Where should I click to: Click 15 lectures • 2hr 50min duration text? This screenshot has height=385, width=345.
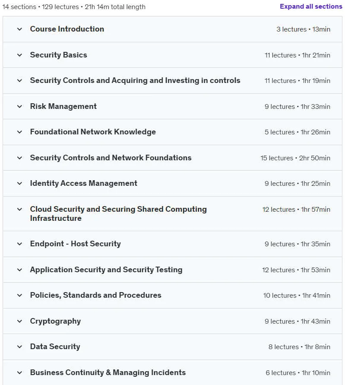pos(295,158)
